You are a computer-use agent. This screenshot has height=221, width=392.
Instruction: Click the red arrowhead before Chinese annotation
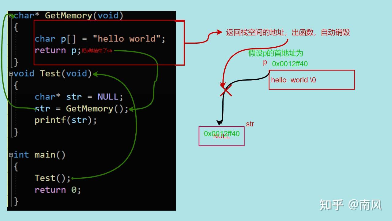219,32
